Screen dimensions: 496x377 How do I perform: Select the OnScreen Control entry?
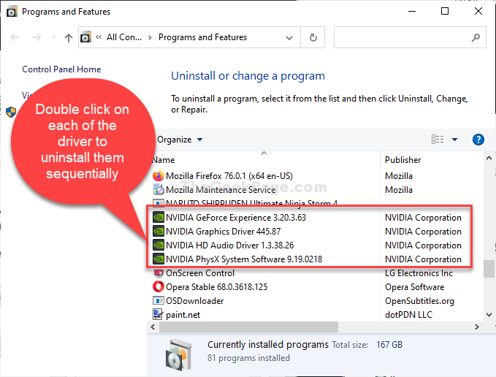(200, 273)
